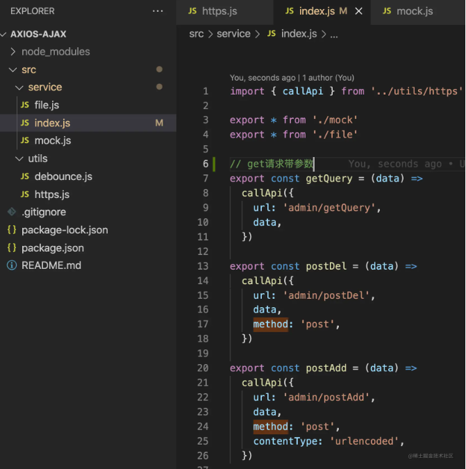Open file.js in the explorer
Screen dimensions: 466x469
click(x=47, y=105)
